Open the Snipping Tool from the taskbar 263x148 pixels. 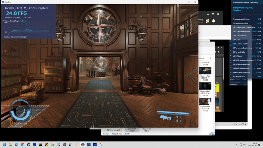point(101,145)
